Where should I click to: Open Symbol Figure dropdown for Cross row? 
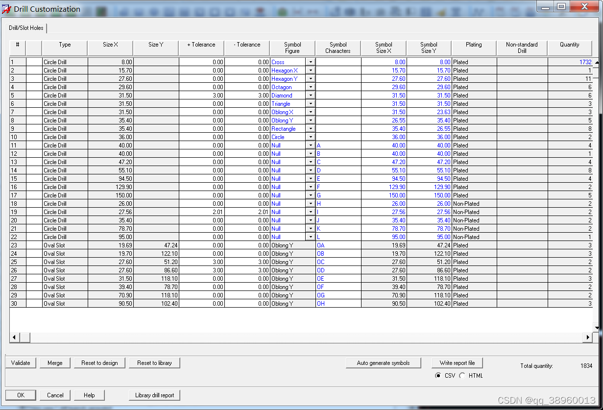pos(311,62)
